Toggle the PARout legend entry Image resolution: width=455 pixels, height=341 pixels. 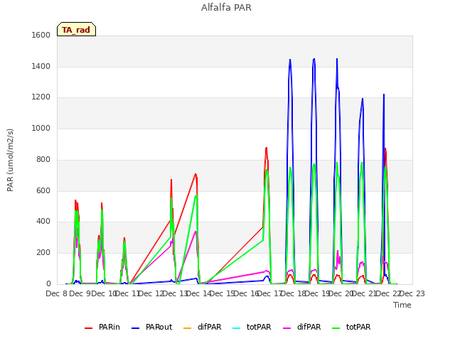click(x=151, y=327)
